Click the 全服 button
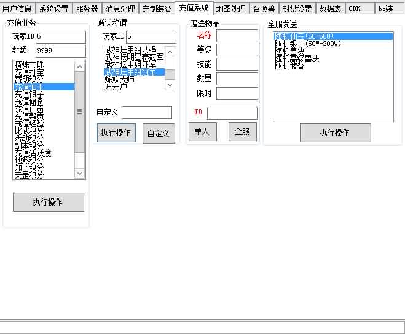 [x=242, y=131]
